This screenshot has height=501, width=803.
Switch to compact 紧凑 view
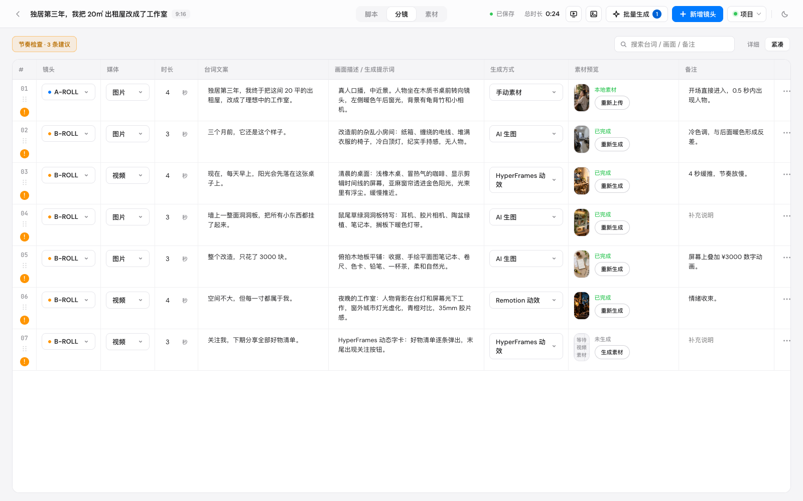(777, 45)
